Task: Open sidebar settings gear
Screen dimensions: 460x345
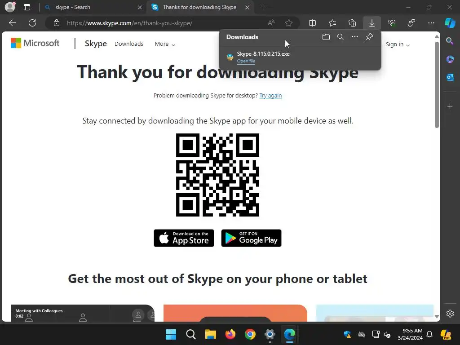Action: point(450,313)
